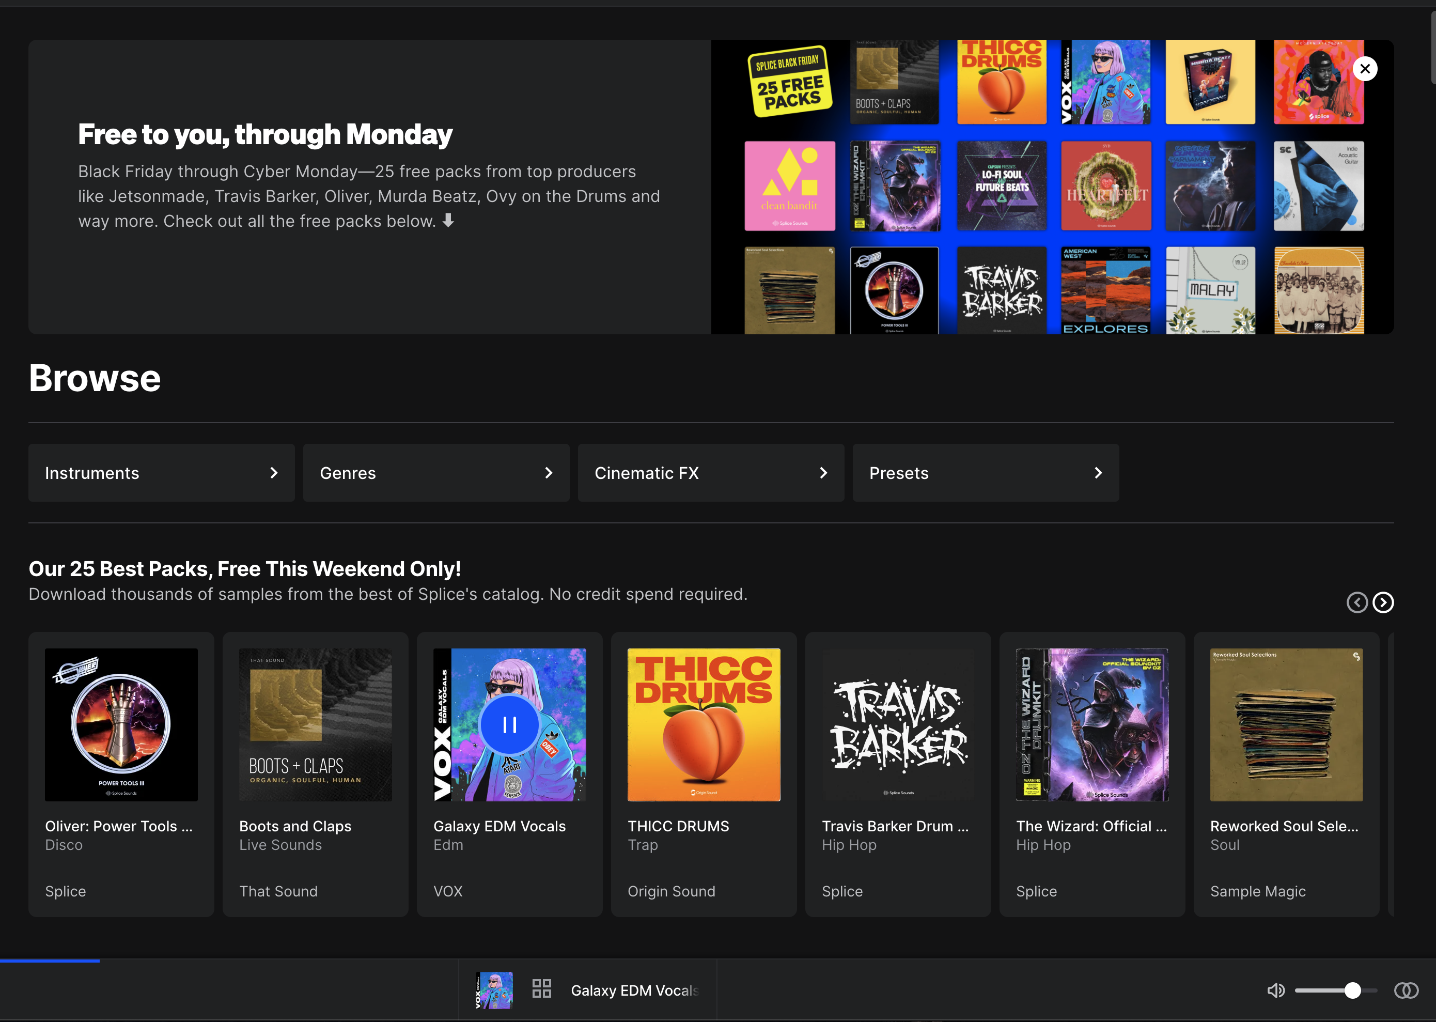Open the Origin Sound provider link
Screen dimensions: 1436x1022
tap(671, 891)
